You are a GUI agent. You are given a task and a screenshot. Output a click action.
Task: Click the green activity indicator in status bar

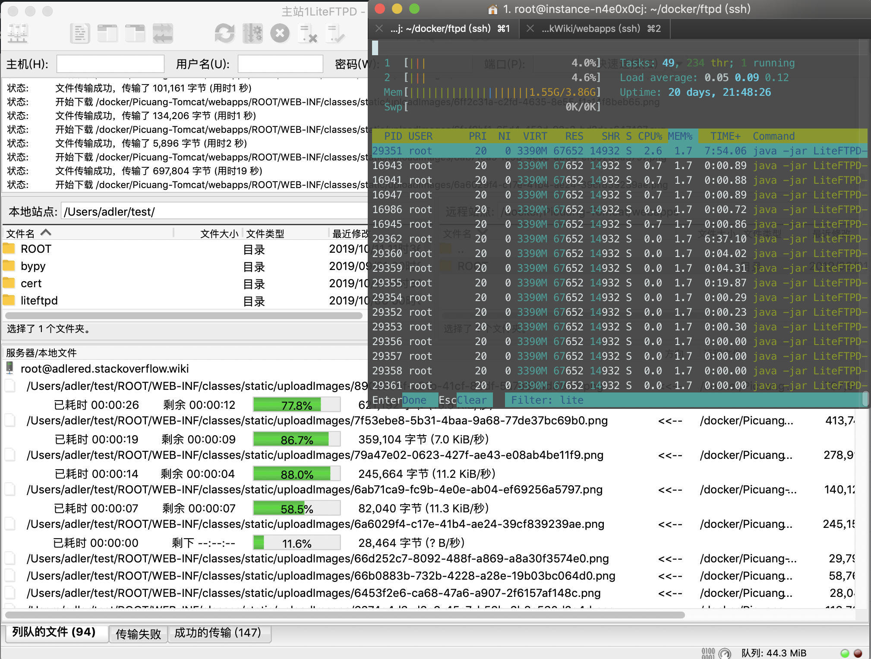click(845, 653)
